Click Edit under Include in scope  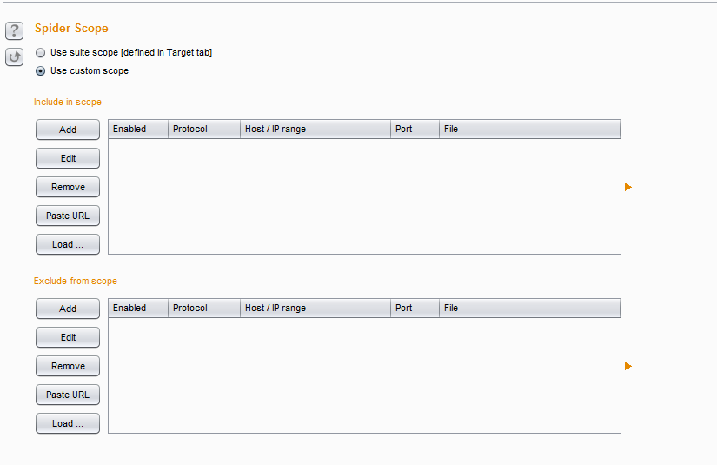pyautogui.click(x=68, y=158)
